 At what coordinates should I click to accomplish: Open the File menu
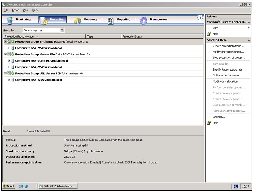tap(6, 10)
